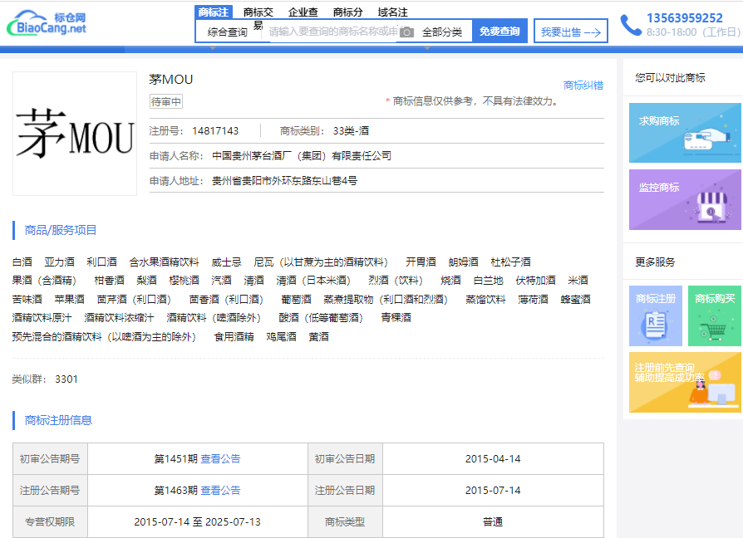This screenshot has height=538, width=743.
Task: Click the 您可以对此商标 heading
Action: coord(670,77)
